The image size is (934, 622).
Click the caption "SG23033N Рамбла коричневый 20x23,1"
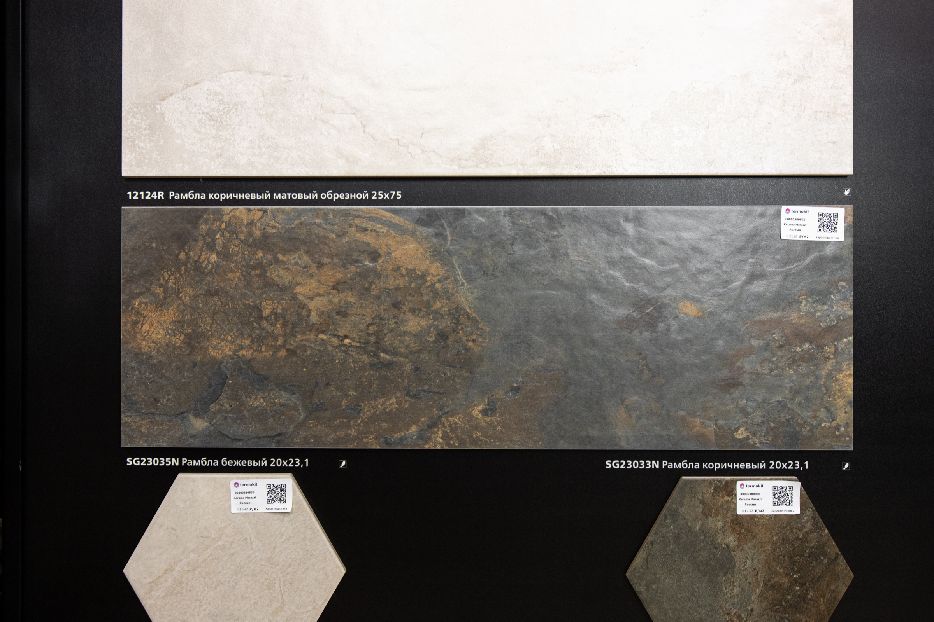pos(707,465)
